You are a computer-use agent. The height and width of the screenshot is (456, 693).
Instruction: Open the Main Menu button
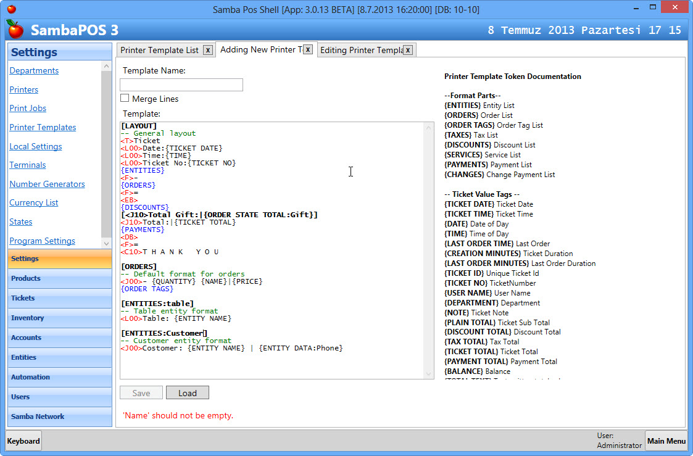(x=666, y=441)
